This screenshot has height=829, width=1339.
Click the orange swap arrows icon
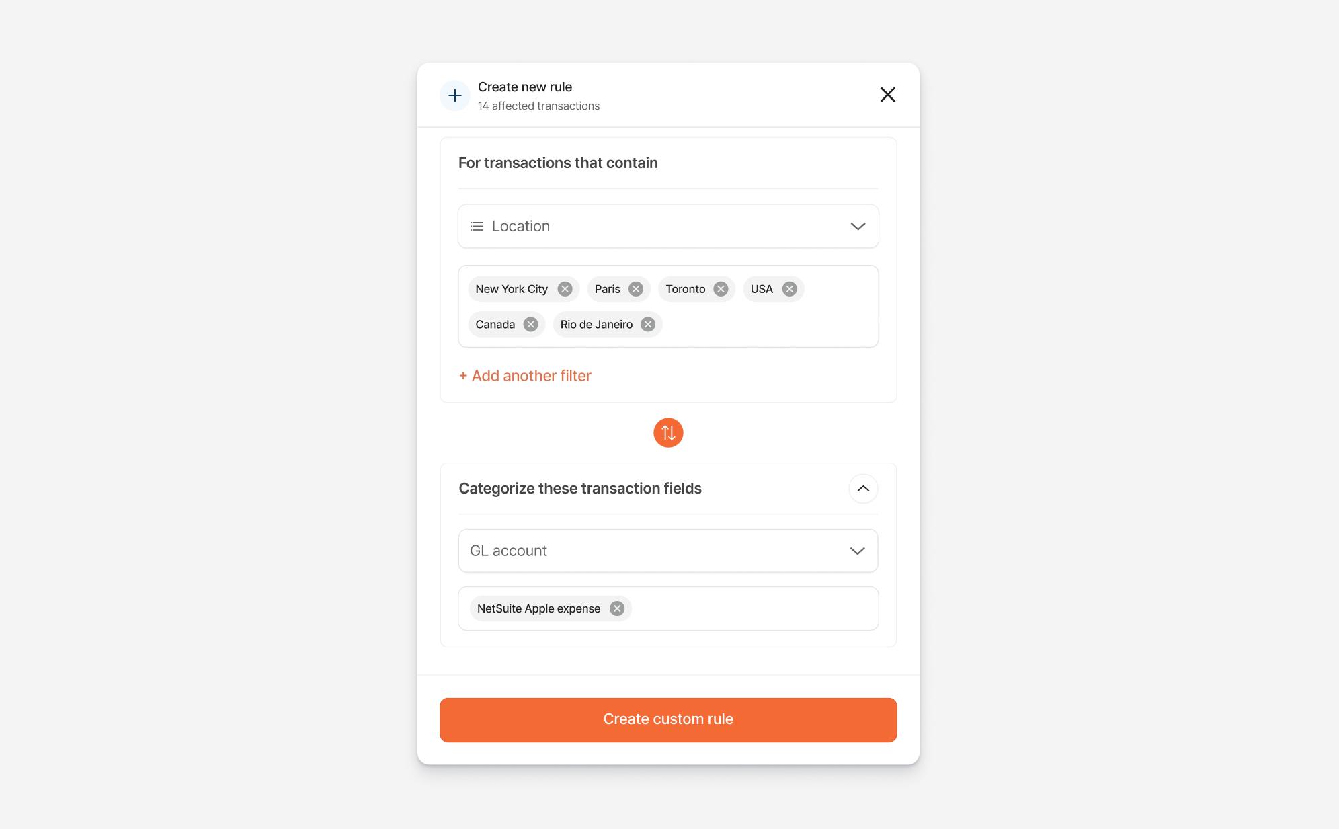(668, 432)
